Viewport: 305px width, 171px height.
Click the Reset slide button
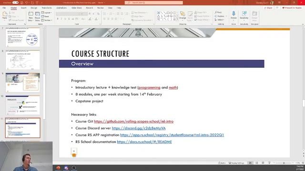click(x=45, y=17)
